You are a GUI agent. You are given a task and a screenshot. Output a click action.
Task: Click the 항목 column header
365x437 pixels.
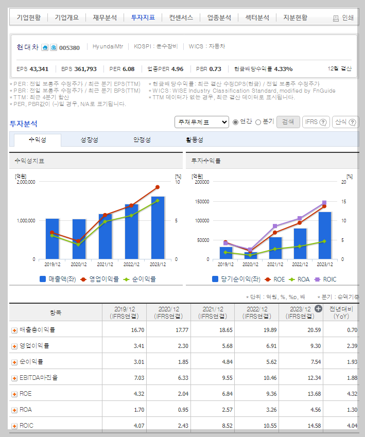(x=56, y=312)
